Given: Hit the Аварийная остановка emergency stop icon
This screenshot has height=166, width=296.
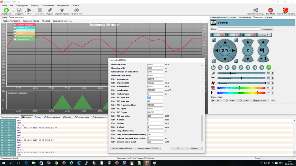Looking at the screenshot, I should tap(286, 10).
